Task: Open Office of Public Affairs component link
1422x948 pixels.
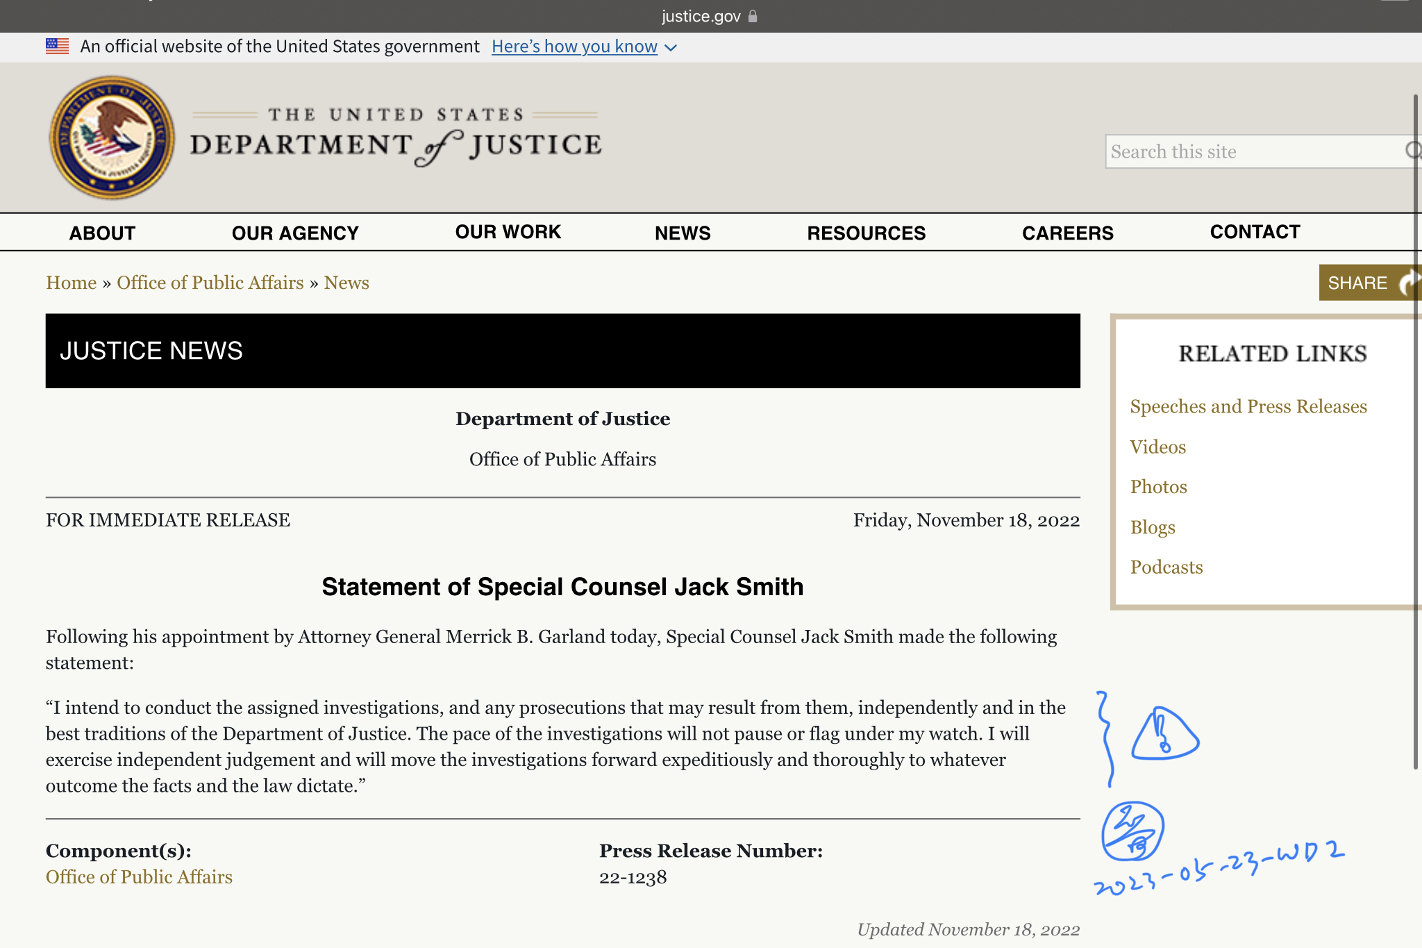Action: coord(139,877)
